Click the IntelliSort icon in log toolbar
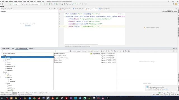This screenshot has height=100, width=179. [x=106, y=51]
